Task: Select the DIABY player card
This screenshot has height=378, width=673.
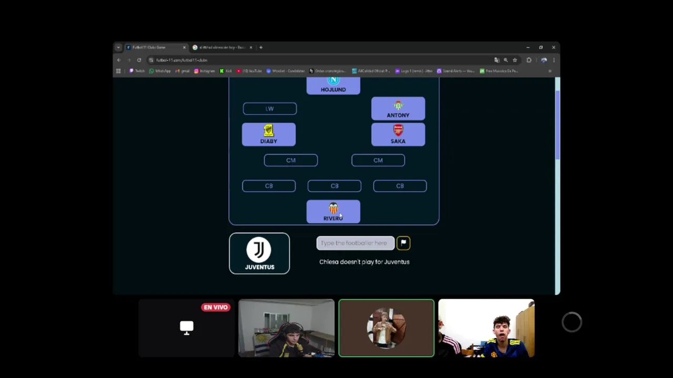Action: [x=269, y=134]
